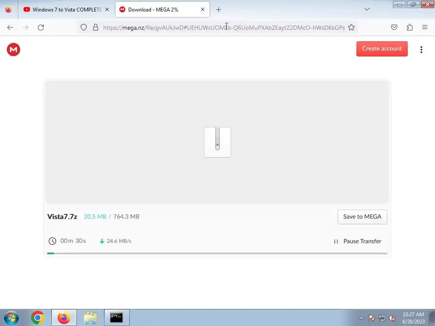The width and height of the screenshot is (435, 326).
Task: Open the Firefox hamburger menu
Action: tap(425, 27)
